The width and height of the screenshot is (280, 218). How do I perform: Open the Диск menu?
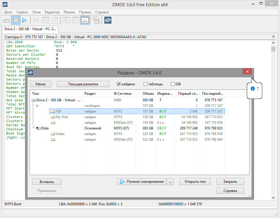[8, 12]
